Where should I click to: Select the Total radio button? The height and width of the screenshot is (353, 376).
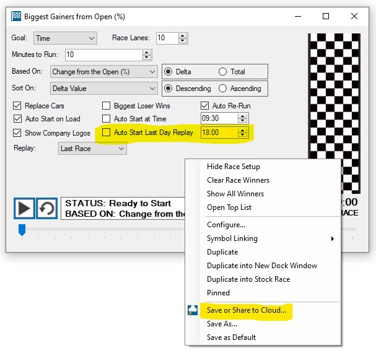pyautogui.click(x=222, y=72)
